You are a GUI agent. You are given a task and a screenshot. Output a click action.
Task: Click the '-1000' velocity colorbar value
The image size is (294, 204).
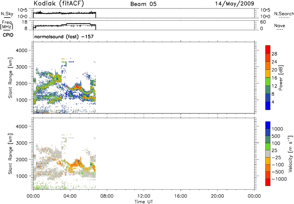coord(279,179)
